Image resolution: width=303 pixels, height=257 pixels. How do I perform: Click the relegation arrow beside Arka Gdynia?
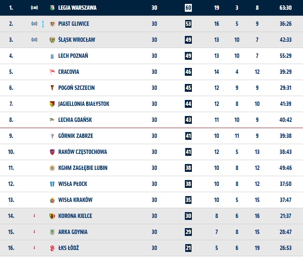(34, 232)
